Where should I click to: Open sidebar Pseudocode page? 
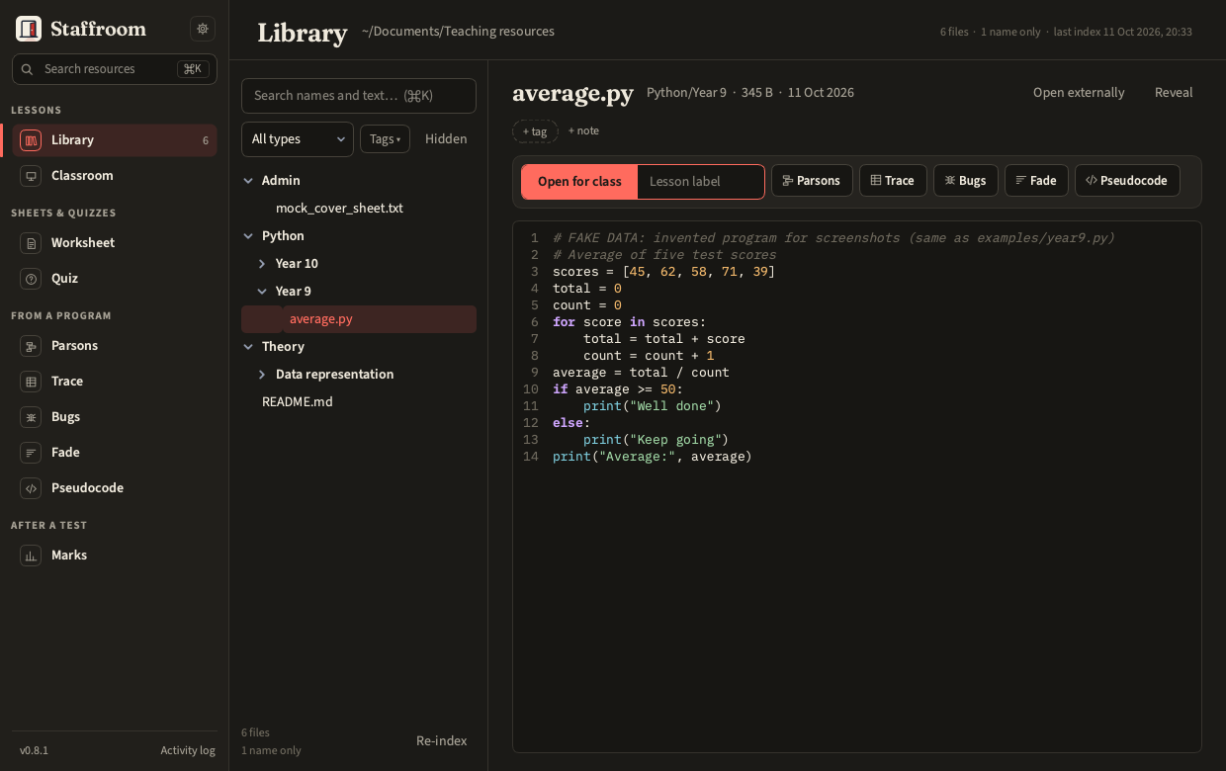point(115,488)
